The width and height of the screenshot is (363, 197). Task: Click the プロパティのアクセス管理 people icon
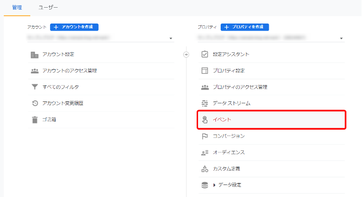tap(205, 87)
